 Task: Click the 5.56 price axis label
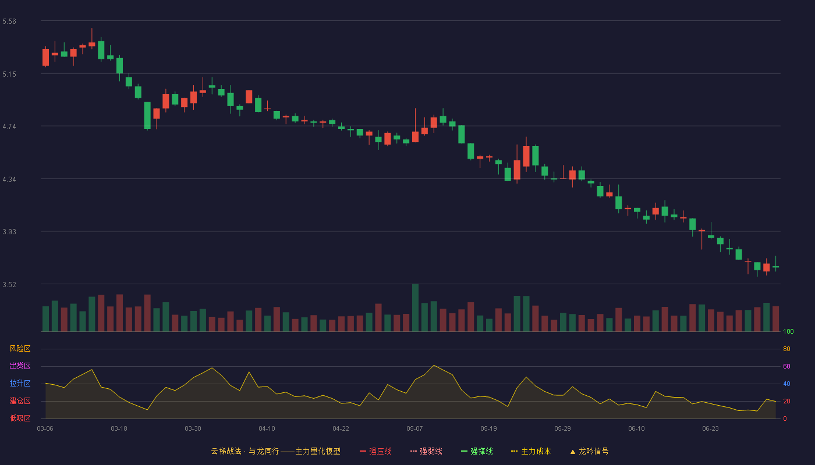[x=9, y=22]
